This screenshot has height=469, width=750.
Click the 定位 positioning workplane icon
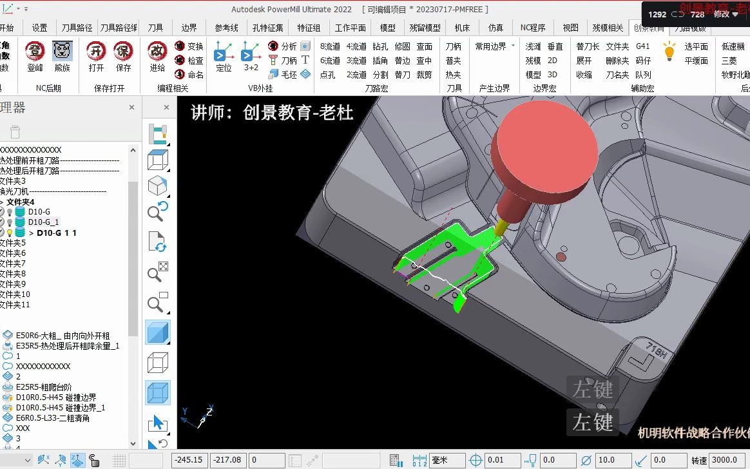[x=224, y=51]
